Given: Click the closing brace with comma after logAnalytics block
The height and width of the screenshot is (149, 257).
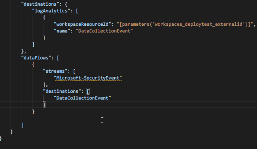Looking at the screenshot, I should (x=24, y=51).
